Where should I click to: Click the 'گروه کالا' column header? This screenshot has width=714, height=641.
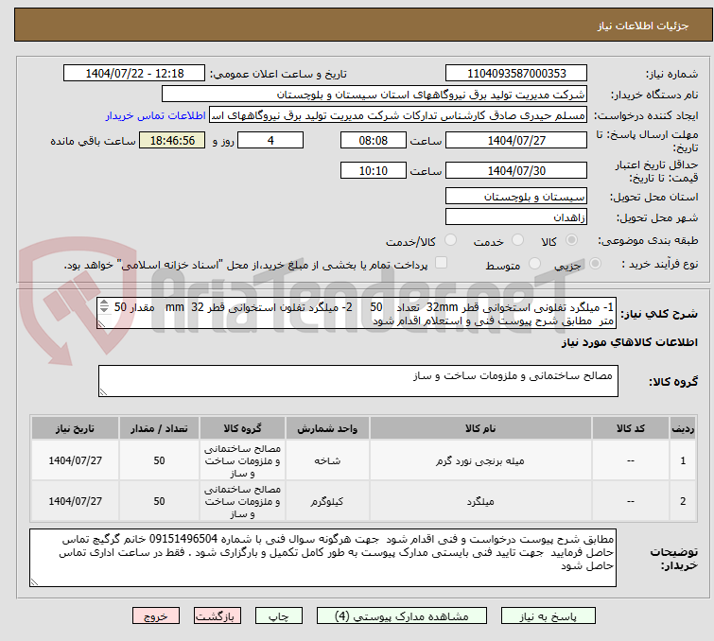point(242,428)
